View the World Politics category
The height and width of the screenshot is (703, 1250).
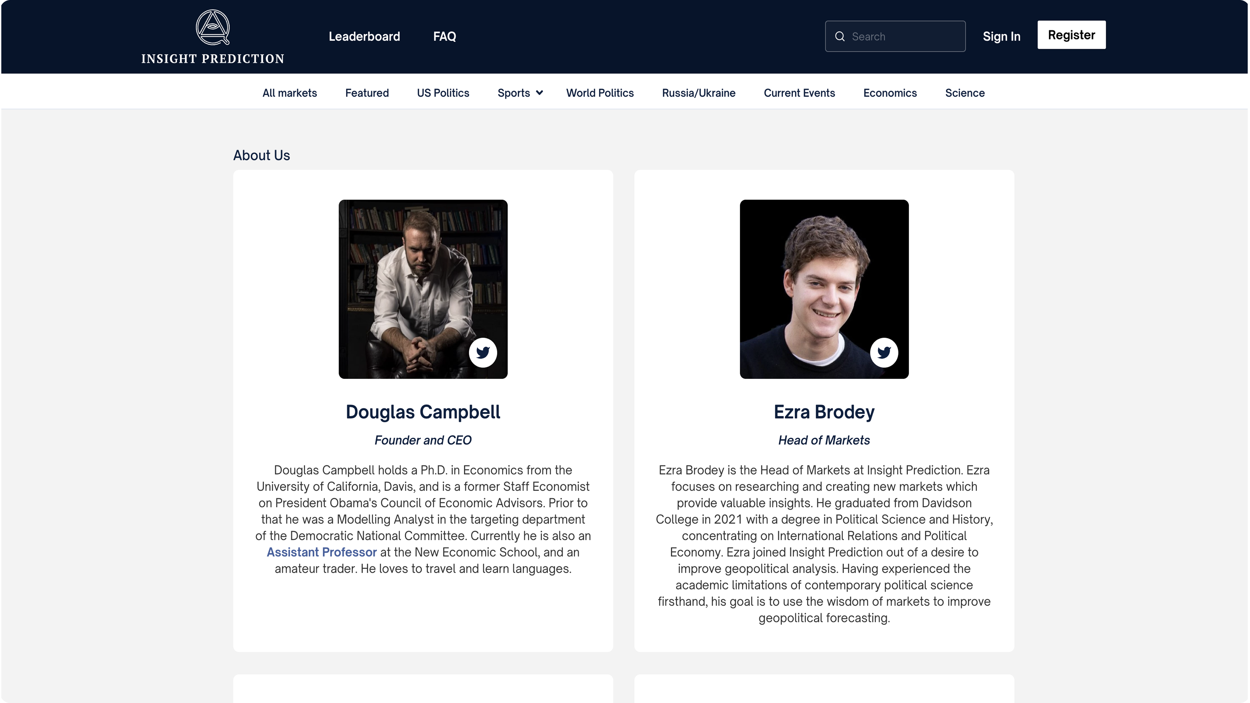[600, 93]
